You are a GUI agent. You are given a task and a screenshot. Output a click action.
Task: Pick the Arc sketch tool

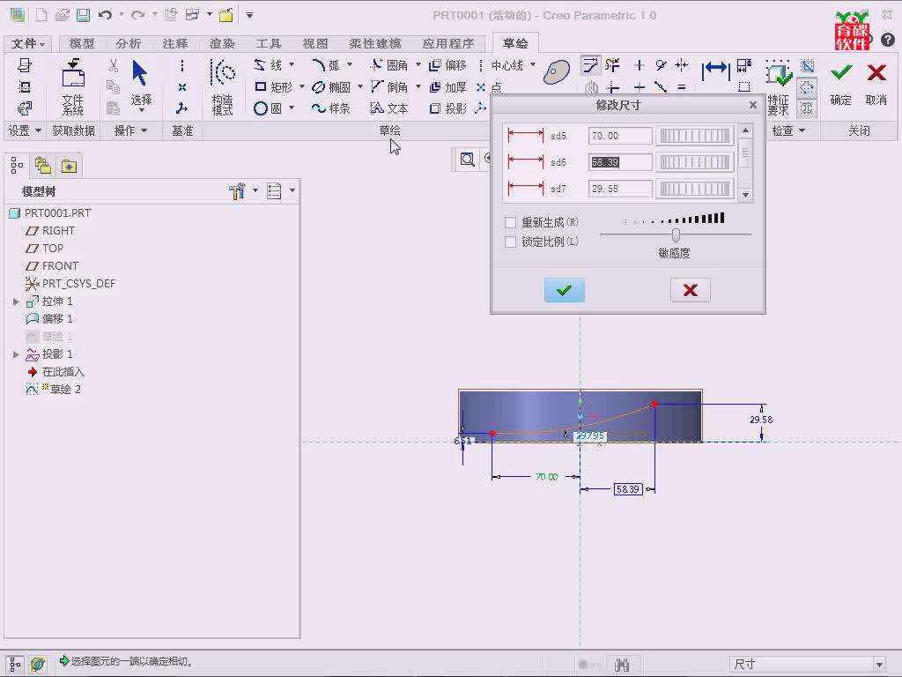326,65
